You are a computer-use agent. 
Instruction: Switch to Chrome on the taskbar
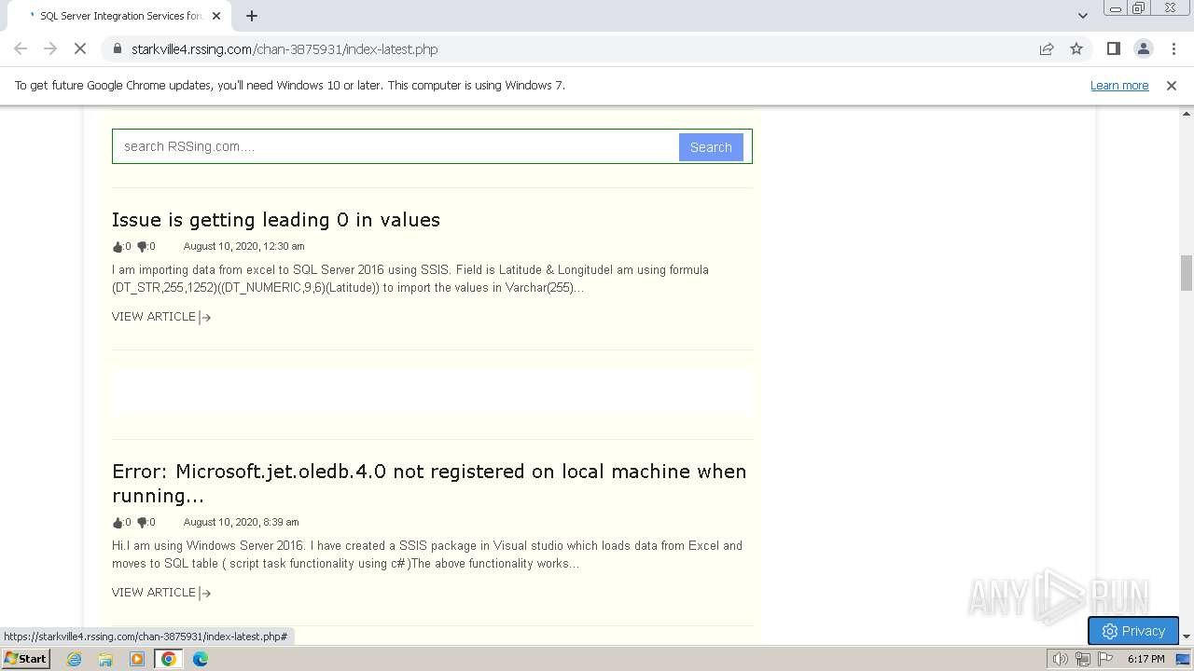tap(169, 659)
